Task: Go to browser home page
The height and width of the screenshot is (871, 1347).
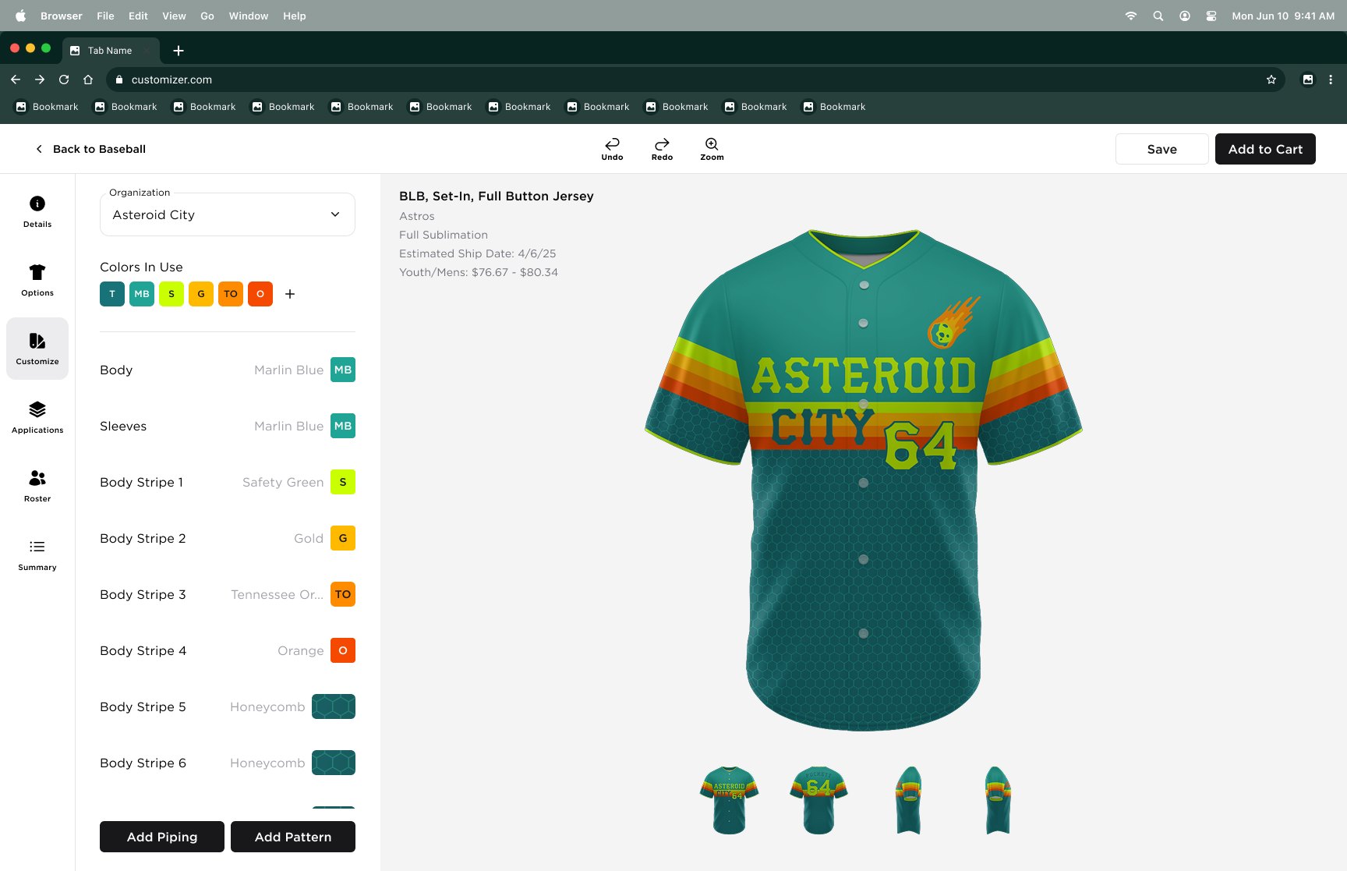Action: coord(88,80)
